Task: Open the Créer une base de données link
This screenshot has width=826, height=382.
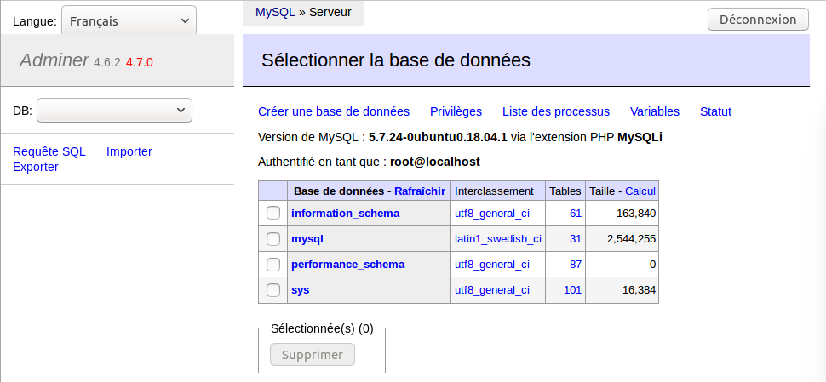Action: 334,111
